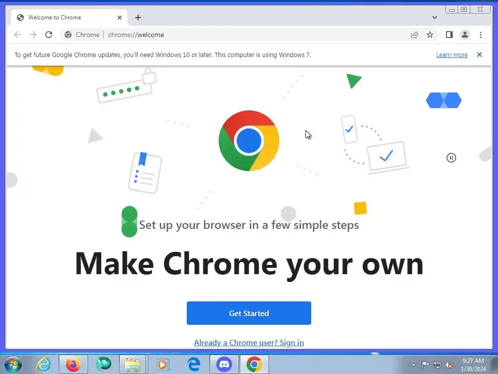Pause the background animation

(x=451, y=158)
